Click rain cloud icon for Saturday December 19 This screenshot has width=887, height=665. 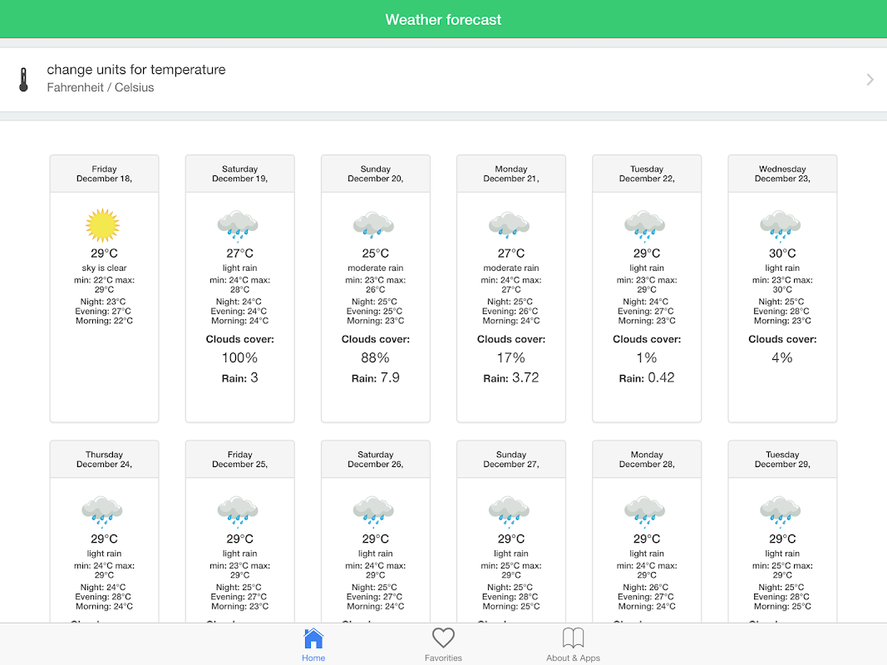(238, 224)
